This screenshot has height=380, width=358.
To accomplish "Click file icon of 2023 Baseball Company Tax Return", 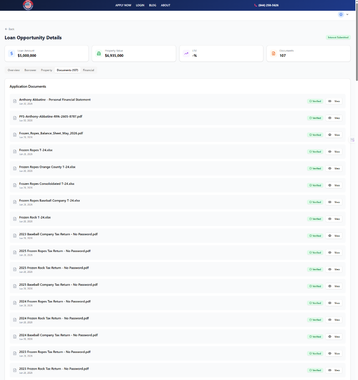I will click(x=15, y=236).
